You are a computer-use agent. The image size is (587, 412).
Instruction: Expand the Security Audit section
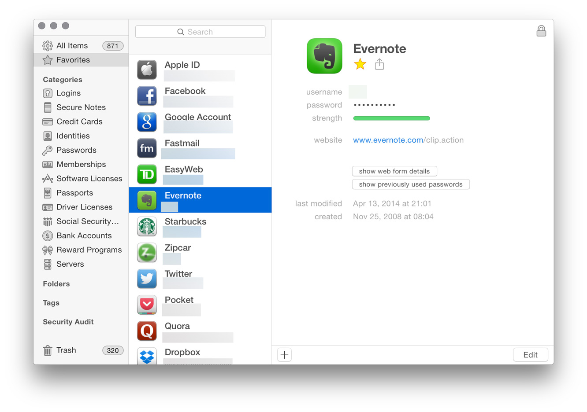pos(68,322)
